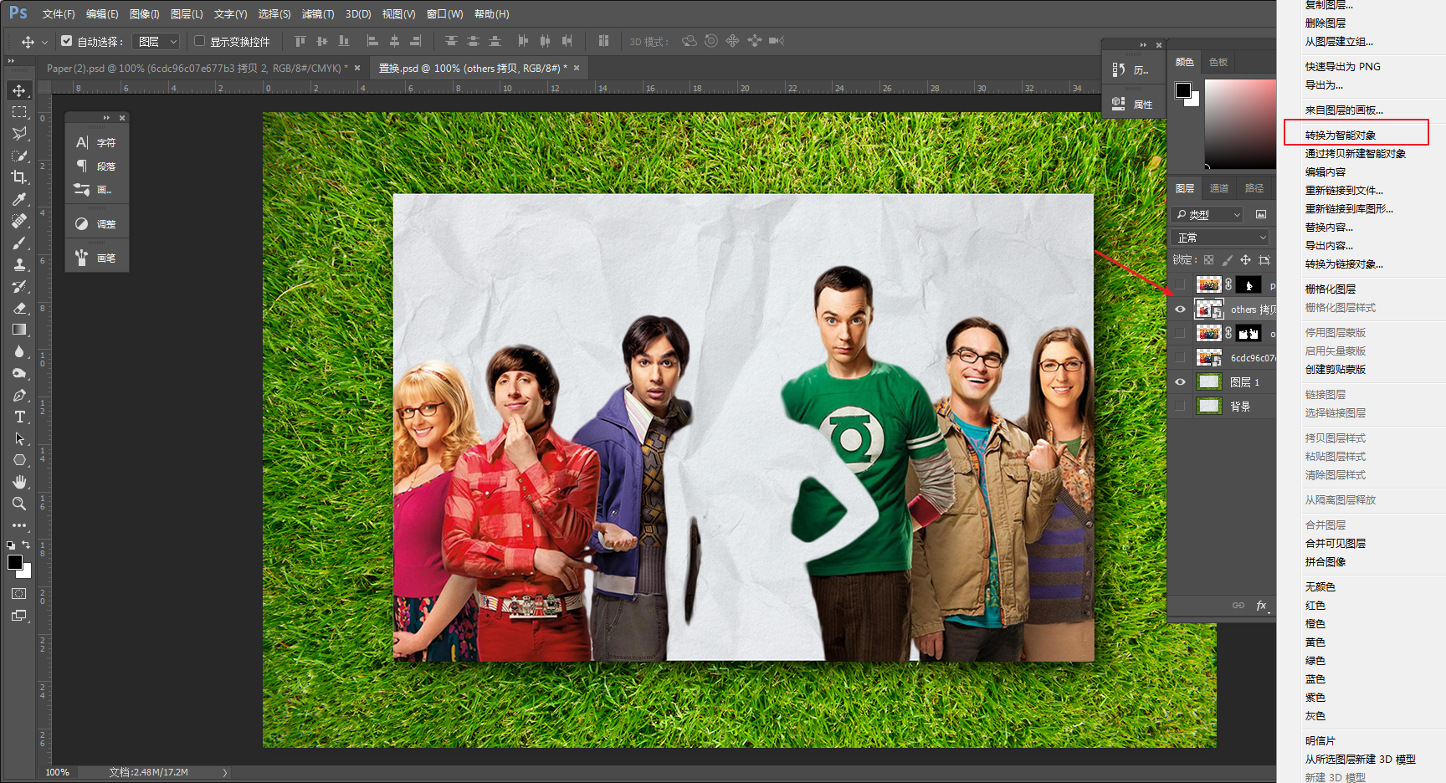
Task: Add a layer style with fx button
Action: [x=1261, y=605]
